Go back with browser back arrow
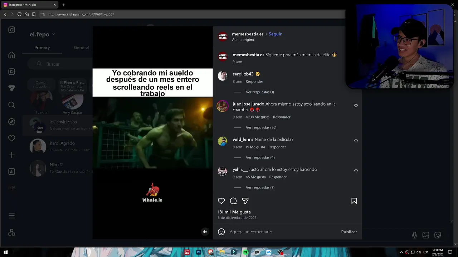This screenshot has height=257, width=458. click(5, 14)
